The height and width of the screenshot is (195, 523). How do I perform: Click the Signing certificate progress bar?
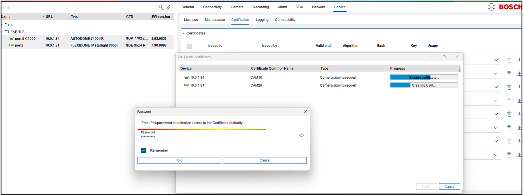(424, 78)
